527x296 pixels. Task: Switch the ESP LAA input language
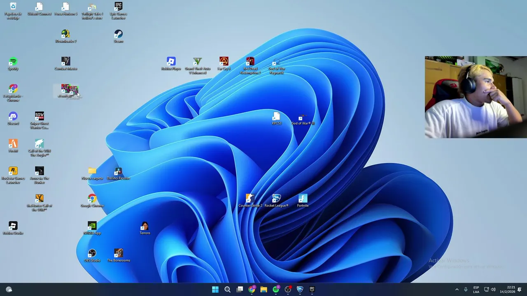coord(476,289)
